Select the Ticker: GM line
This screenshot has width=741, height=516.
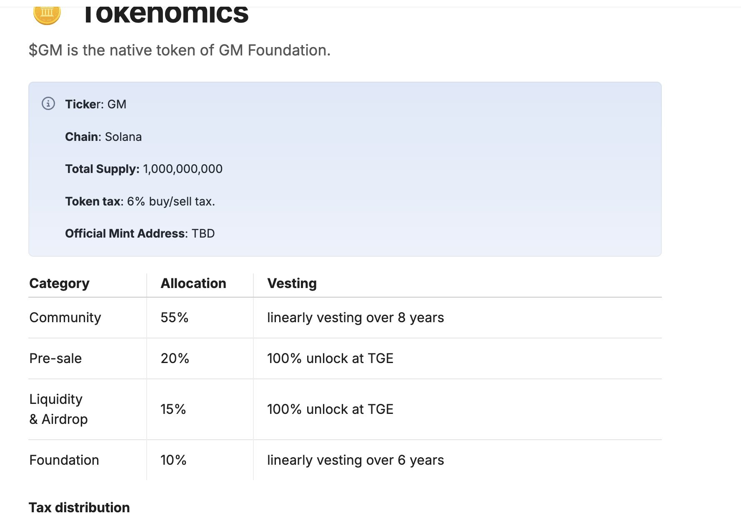[x=95, y=104]
